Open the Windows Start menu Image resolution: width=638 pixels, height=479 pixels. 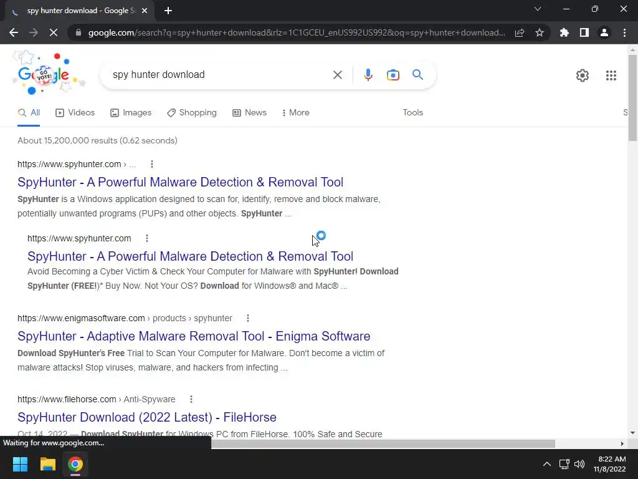point(20,464)
